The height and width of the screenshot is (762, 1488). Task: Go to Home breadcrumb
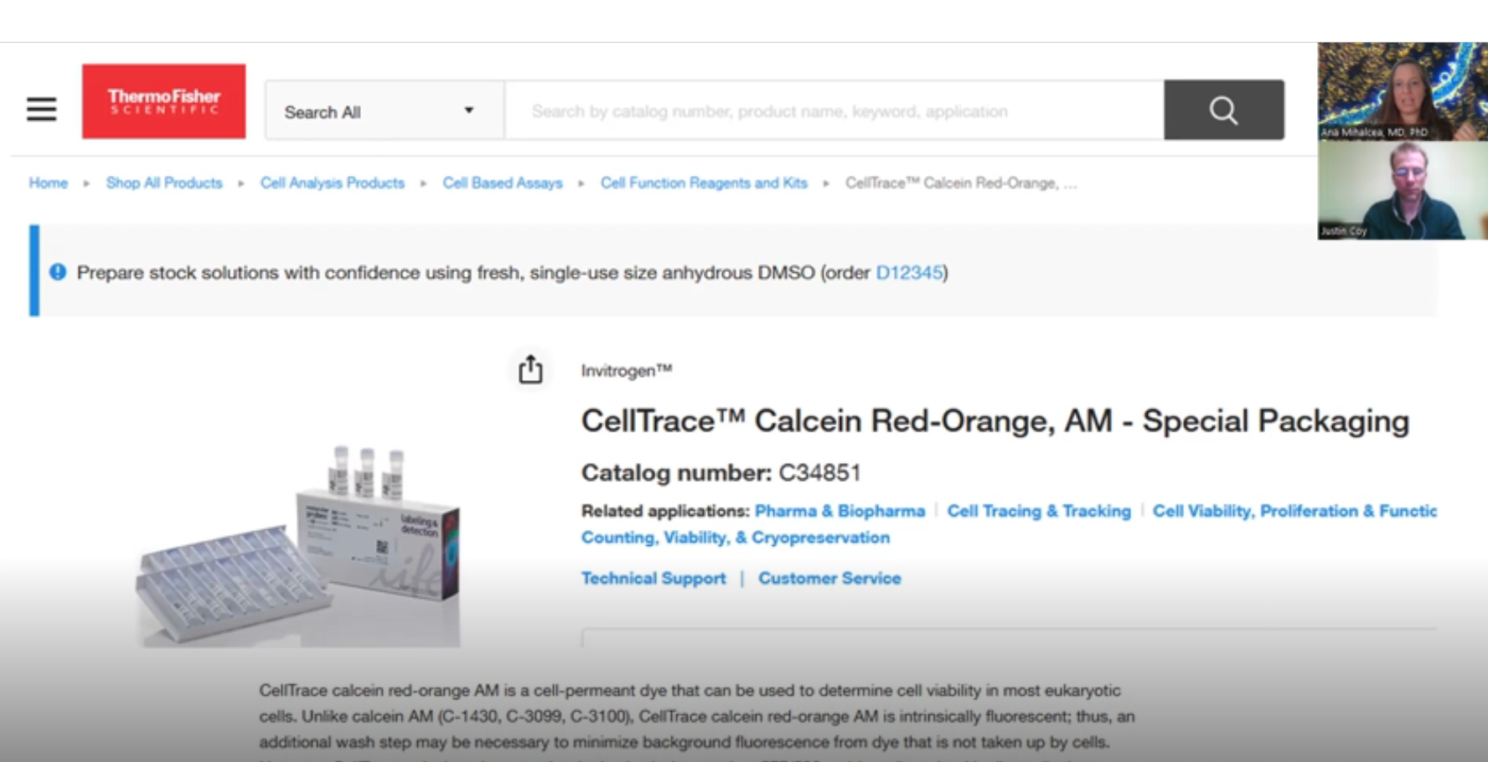click(x=49, y=183)
